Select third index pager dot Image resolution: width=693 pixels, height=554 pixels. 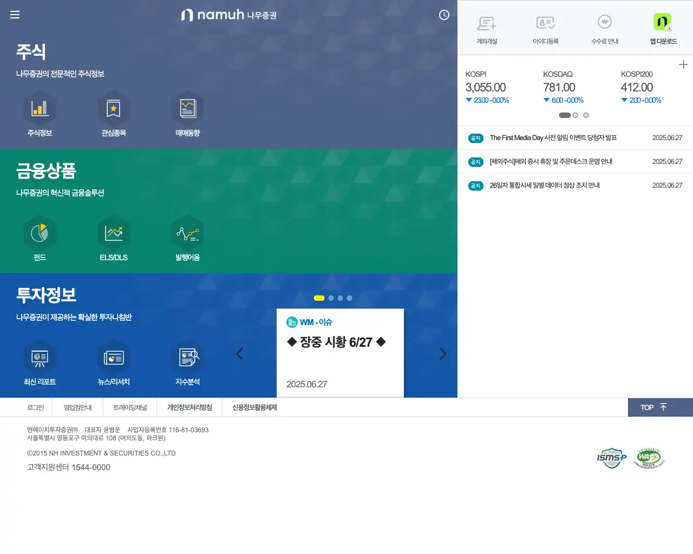point(586,115)
